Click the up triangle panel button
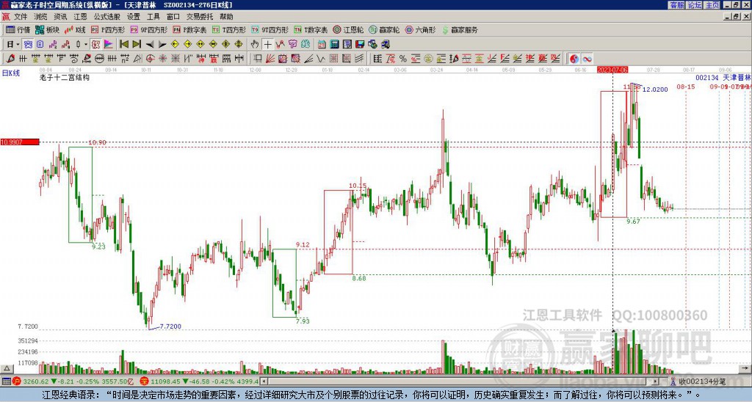752x402 pixels. click(6, 368)
